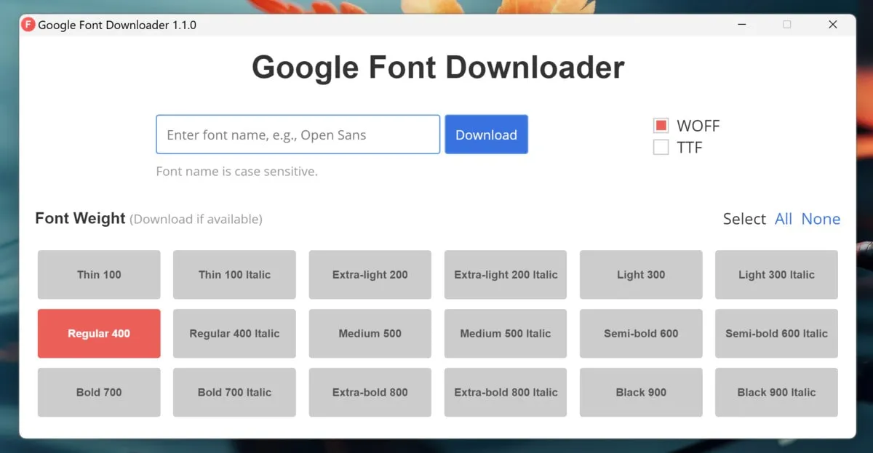873x453 pixels.
Task: Click the Google Font Downloader heading
Action: click(438, 68)
